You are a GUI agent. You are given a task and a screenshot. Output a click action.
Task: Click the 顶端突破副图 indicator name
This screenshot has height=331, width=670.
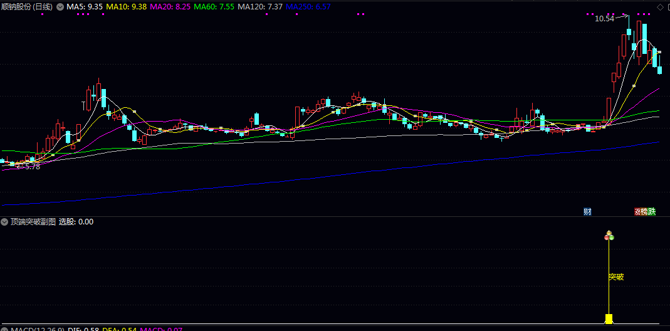coord(33,222)
